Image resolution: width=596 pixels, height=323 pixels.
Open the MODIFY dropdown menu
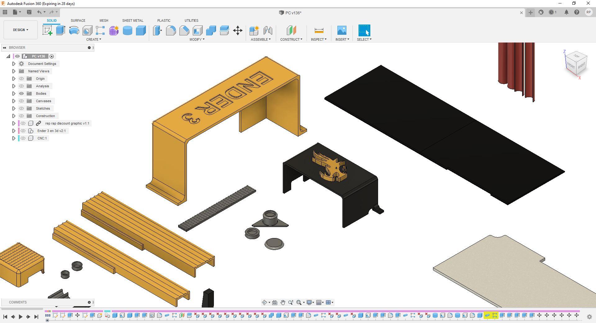[x=197, y=39]
